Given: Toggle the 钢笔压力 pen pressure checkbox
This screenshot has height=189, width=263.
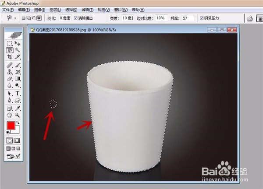Looking at the screenshot, I should click(202, 18).
